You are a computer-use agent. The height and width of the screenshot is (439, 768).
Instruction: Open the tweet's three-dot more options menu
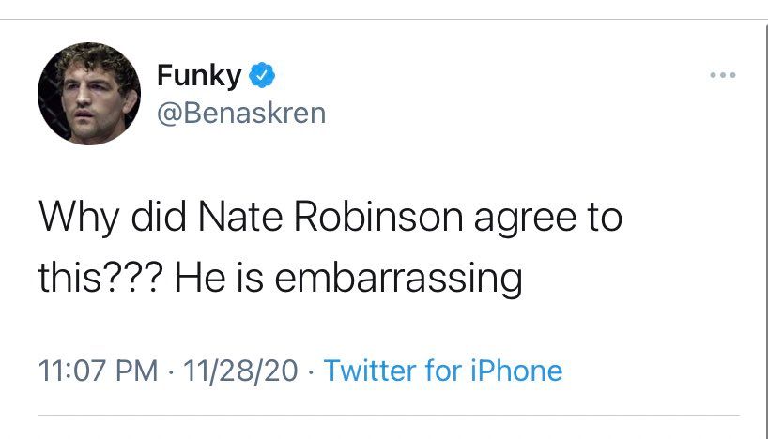[x=723, y=75]
